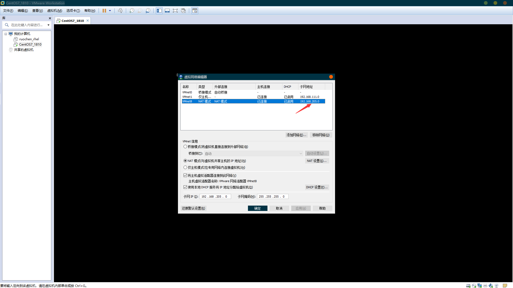Collapse the My Computer tree node
This screenshot has width=513, height=288.
click(x=6, y=34)
